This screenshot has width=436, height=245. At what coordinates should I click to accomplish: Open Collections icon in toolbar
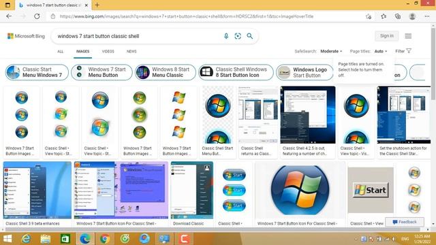tap(398, 16)
